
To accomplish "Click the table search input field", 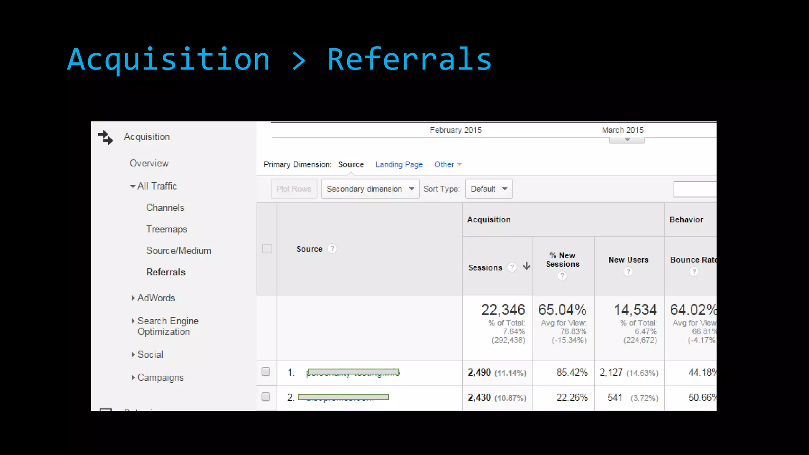I will click(695, 189).
